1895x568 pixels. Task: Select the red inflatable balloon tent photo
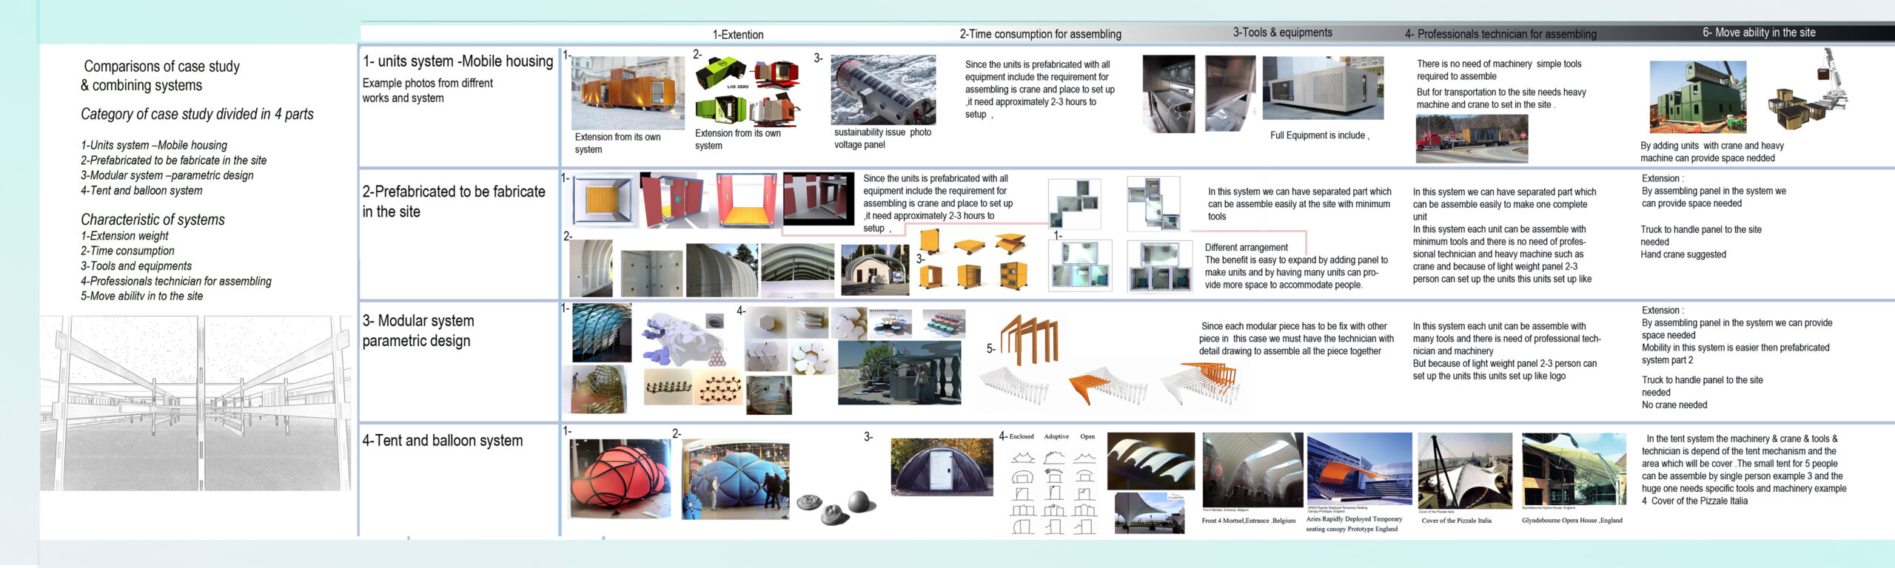tap(619, 478)
